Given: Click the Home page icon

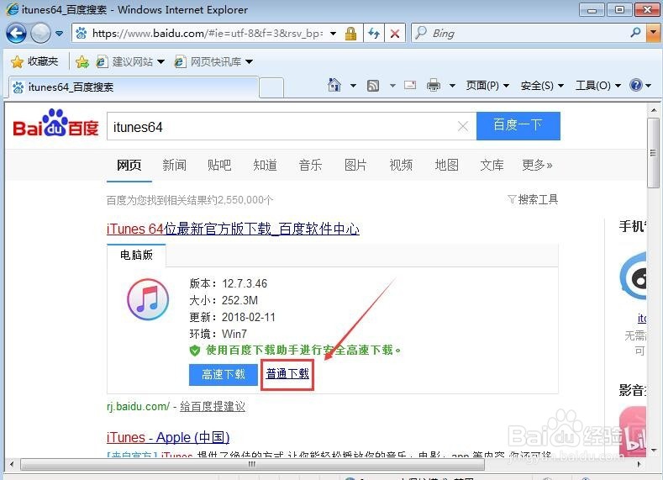Looking at the screenshot, I should click(334, 85).
